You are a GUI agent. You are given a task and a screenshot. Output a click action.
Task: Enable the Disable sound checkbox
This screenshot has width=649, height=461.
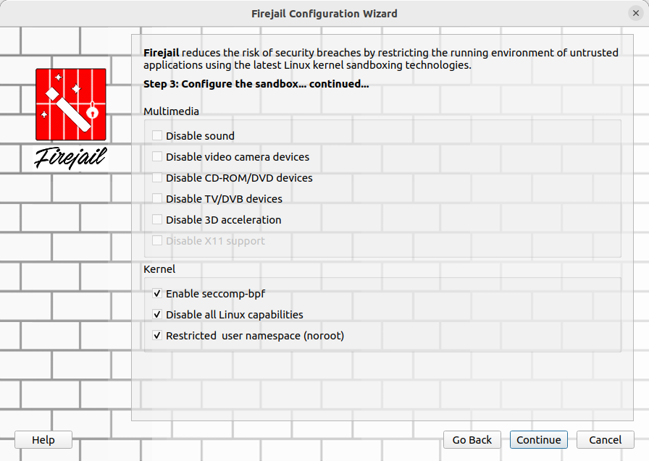(157, 135)
